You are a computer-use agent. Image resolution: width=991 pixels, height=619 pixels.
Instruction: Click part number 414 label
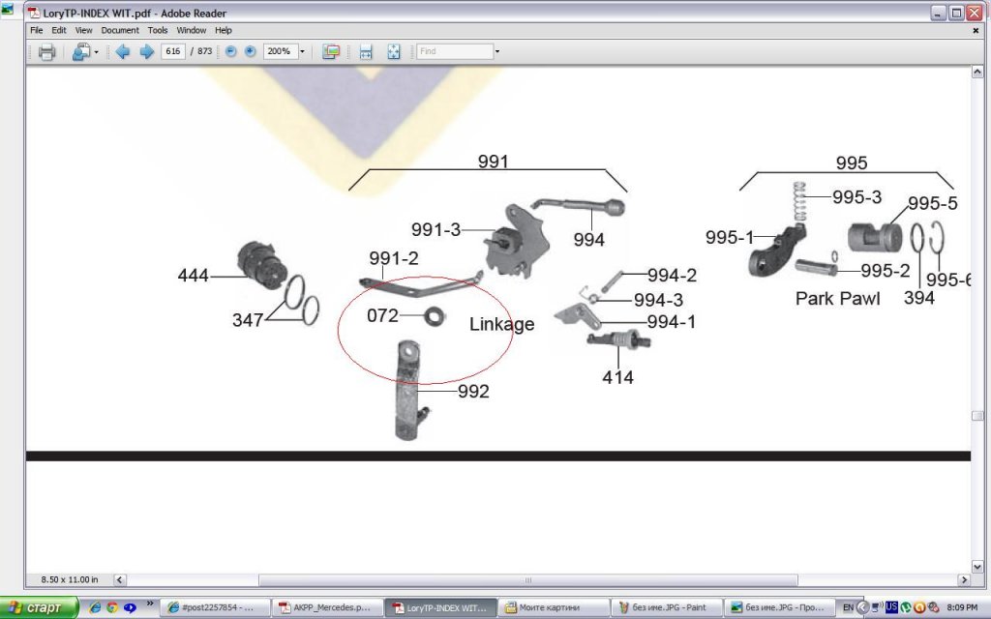618,377
